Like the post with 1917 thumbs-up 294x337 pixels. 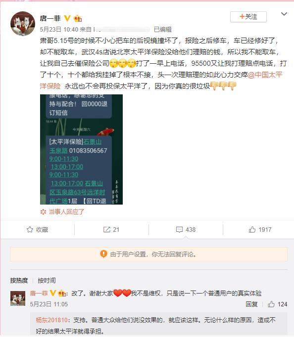click(252, 230)
